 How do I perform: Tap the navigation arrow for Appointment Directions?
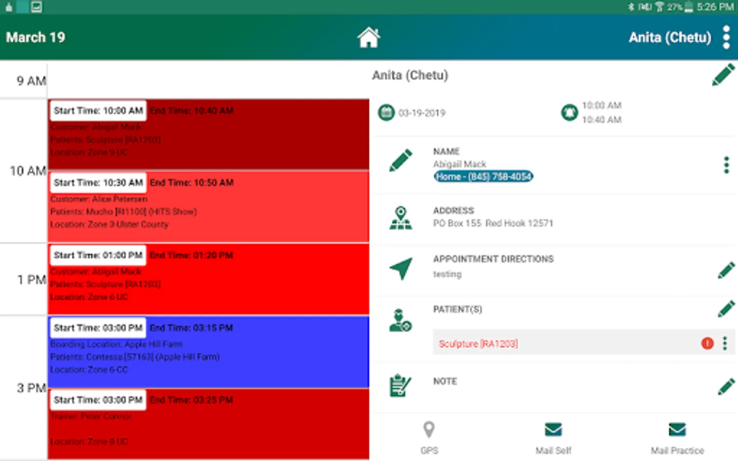pos(401,268)
